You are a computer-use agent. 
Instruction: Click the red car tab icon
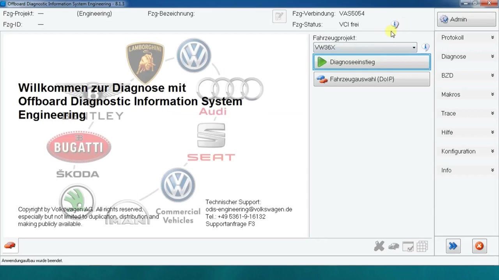[x=10, y=245]
